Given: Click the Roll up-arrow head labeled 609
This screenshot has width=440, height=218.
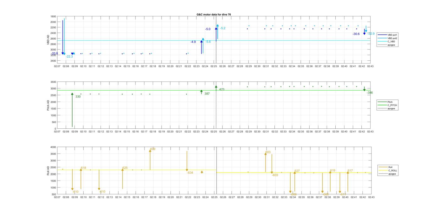Looking at the screenshot, I should click(150, 151).
